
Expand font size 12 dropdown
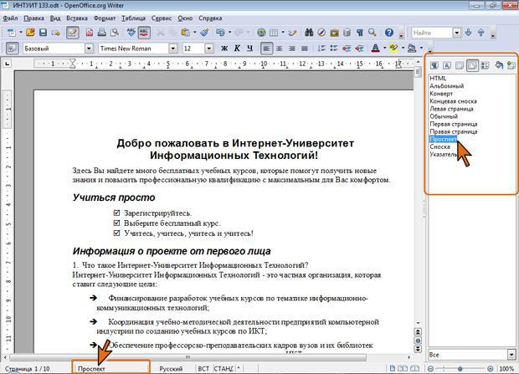(209, 49)
